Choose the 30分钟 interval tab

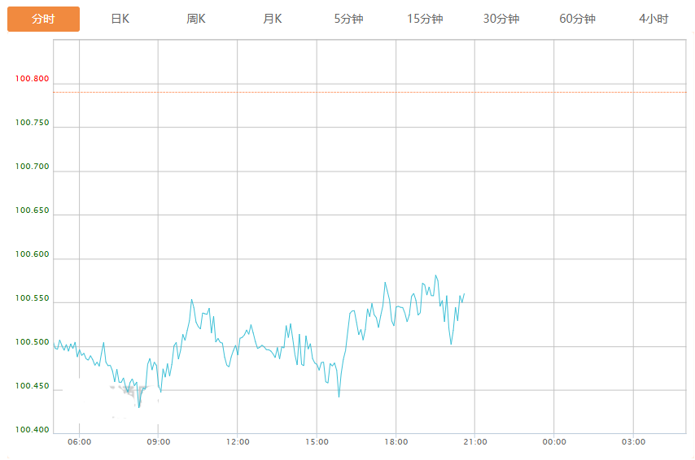(501, 19)
